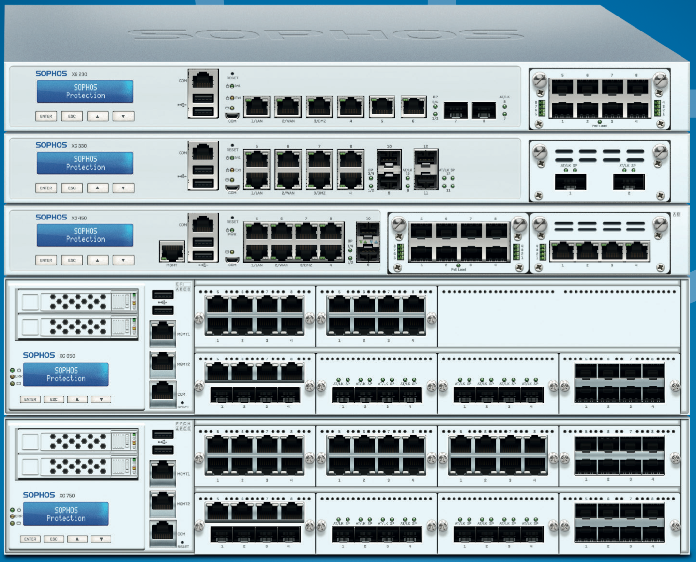
Task: Click the down arrow button on XG 330
Action: click(x=123, y=188)
